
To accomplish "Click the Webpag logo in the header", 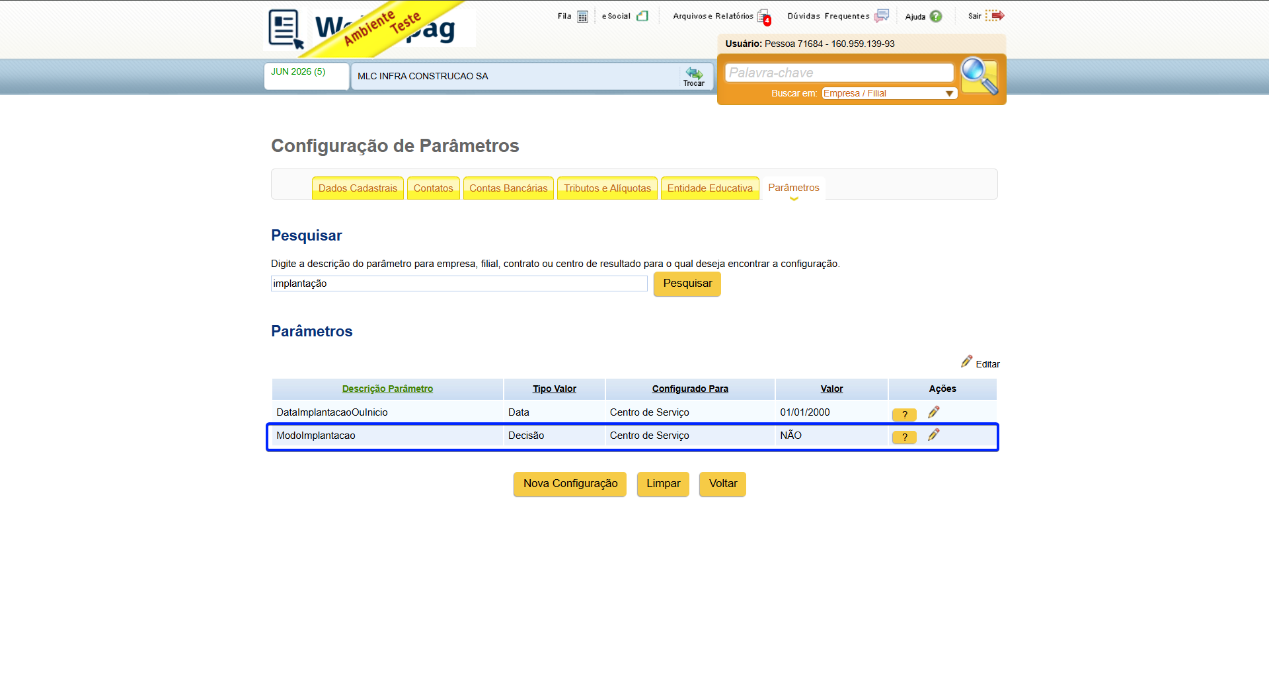I will (x=369, y=28).
